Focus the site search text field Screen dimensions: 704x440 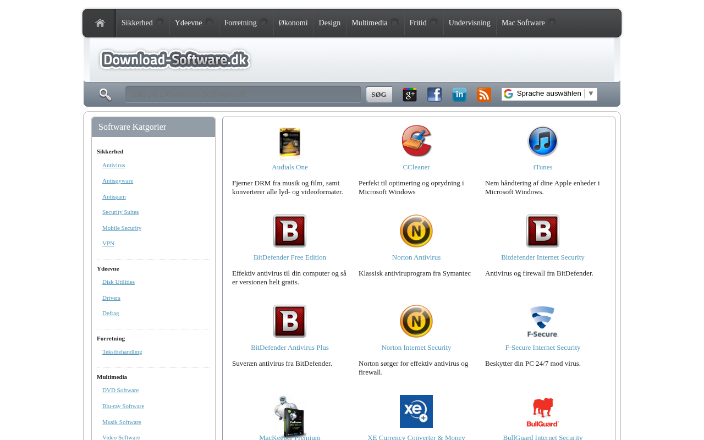[x=243, y=95]
